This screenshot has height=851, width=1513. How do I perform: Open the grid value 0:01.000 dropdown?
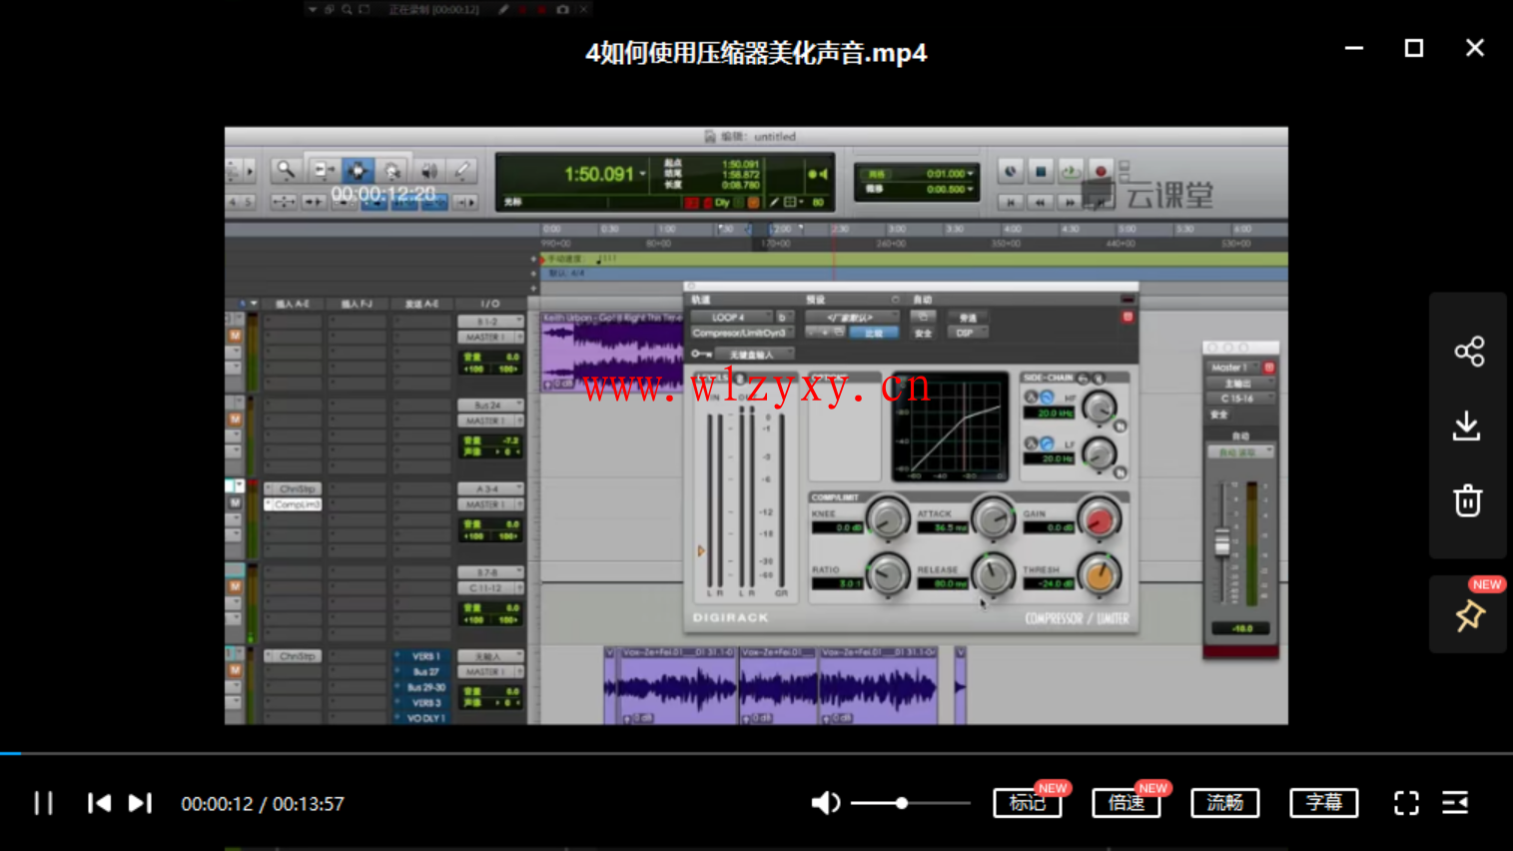[970, 174]
